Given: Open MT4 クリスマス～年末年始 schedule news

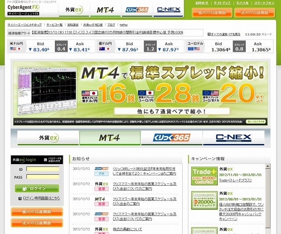Looking at the screenshot, I should (144, 201).
